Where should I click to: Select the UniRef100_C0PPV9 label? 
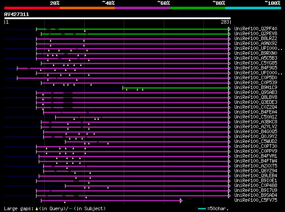point(256,151)
